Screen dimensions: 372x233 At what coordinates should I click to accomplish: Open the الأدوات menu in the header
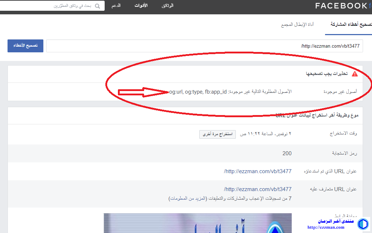141,6
